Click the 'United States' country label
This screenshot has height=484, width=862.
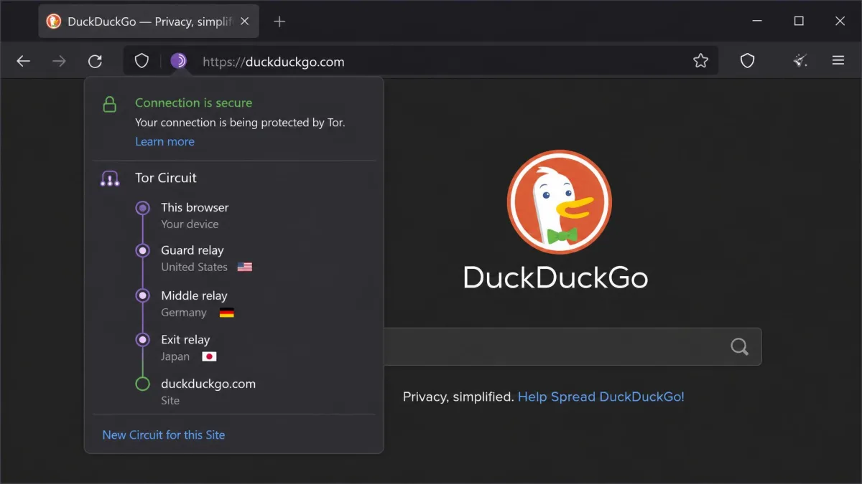[194, 267]
